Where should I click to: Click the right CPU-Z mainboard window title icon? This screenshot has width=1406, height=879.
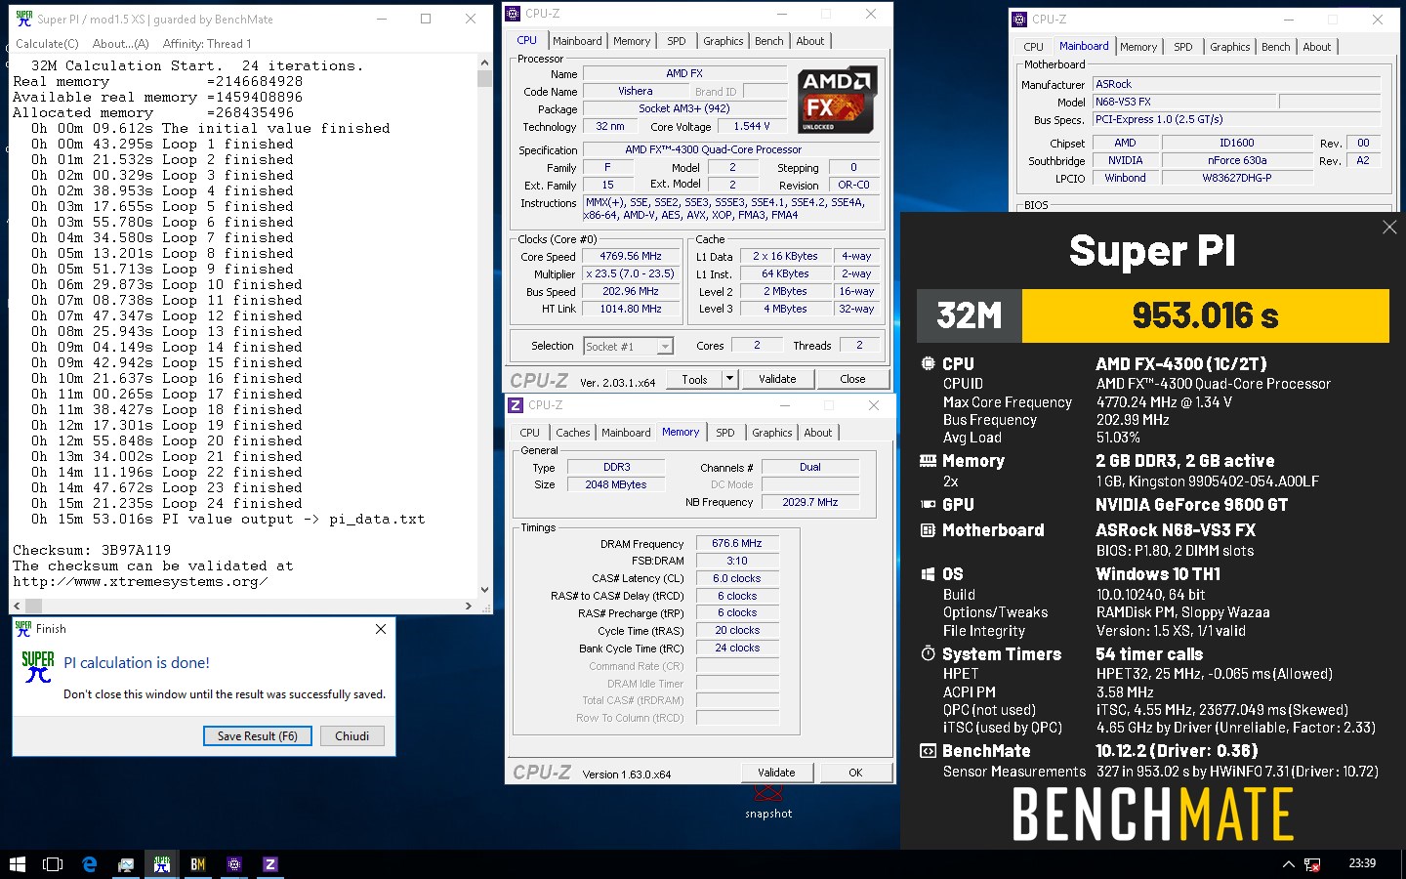point(1019,19)
